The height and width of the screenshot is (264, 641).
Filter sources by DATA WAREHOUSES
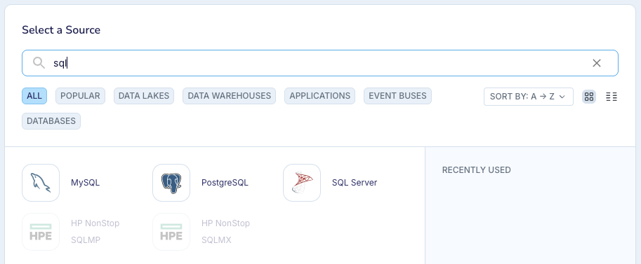point(230,96)
